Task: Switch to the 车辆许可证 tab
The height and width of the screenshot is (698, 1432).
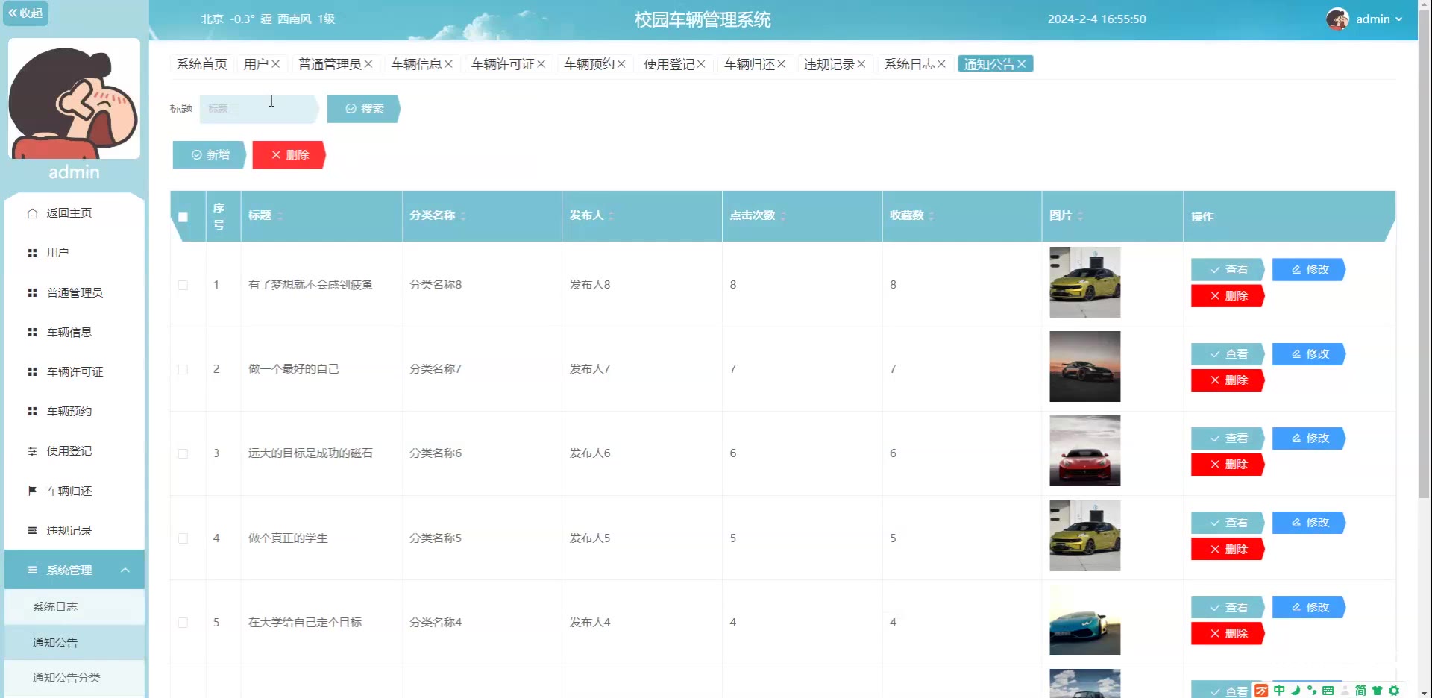Action: tap(503, 64)
